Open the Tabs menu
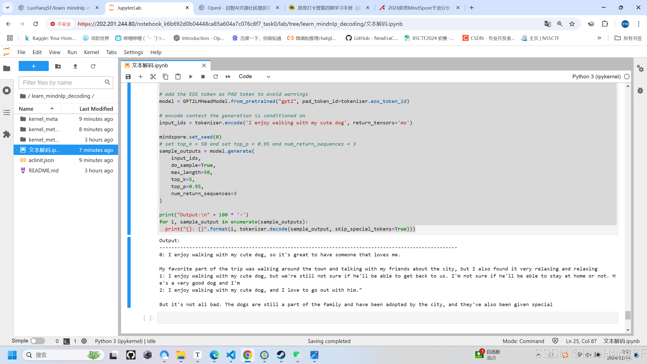The image size is (647, 364). coord(111,52)
